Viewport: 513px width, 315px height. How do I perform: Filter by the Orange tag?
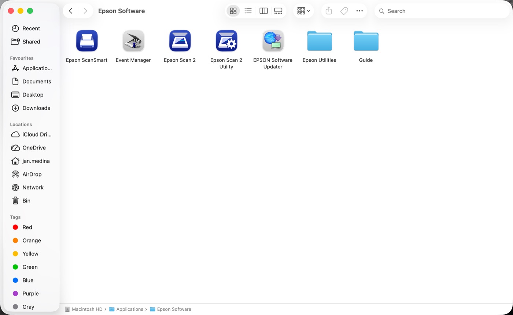(32, 240)
